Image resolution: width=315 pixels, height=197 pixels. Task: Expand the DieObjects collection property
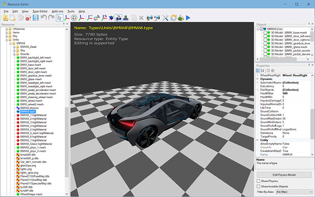pos(257,90)
